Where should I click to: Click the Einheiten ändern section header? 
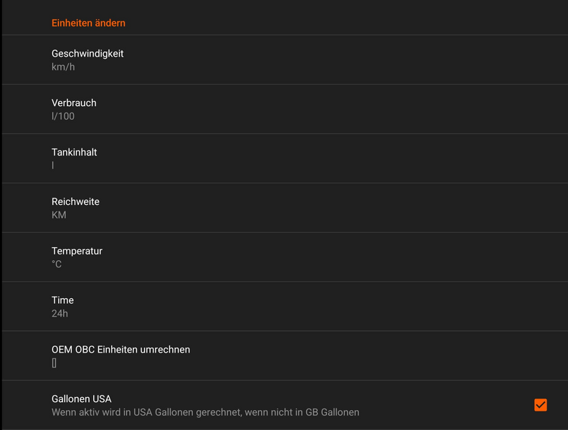tap(88, 23)
